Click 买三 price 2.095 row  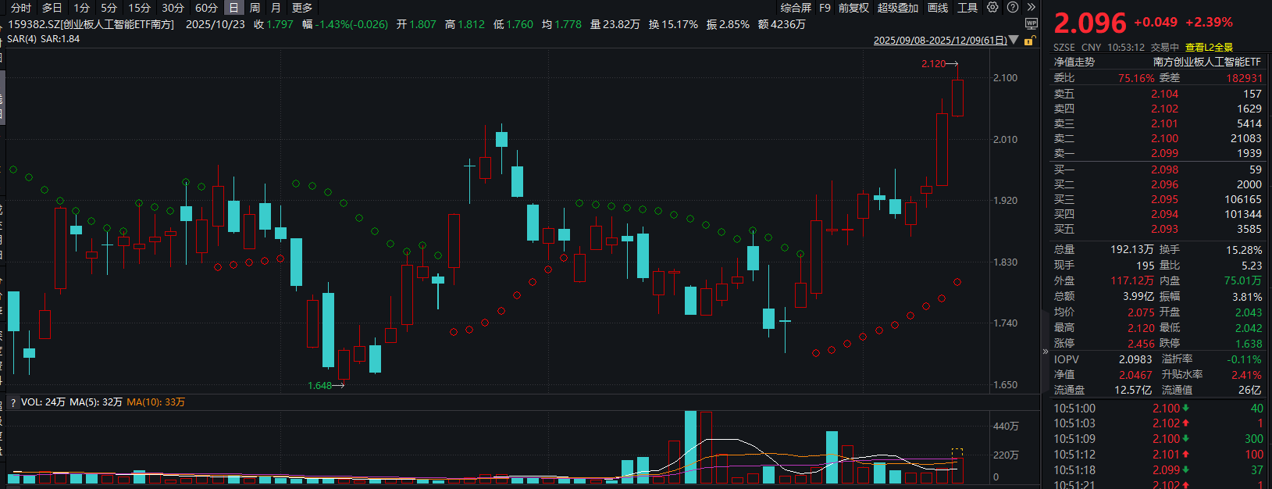pos(1157,199)
